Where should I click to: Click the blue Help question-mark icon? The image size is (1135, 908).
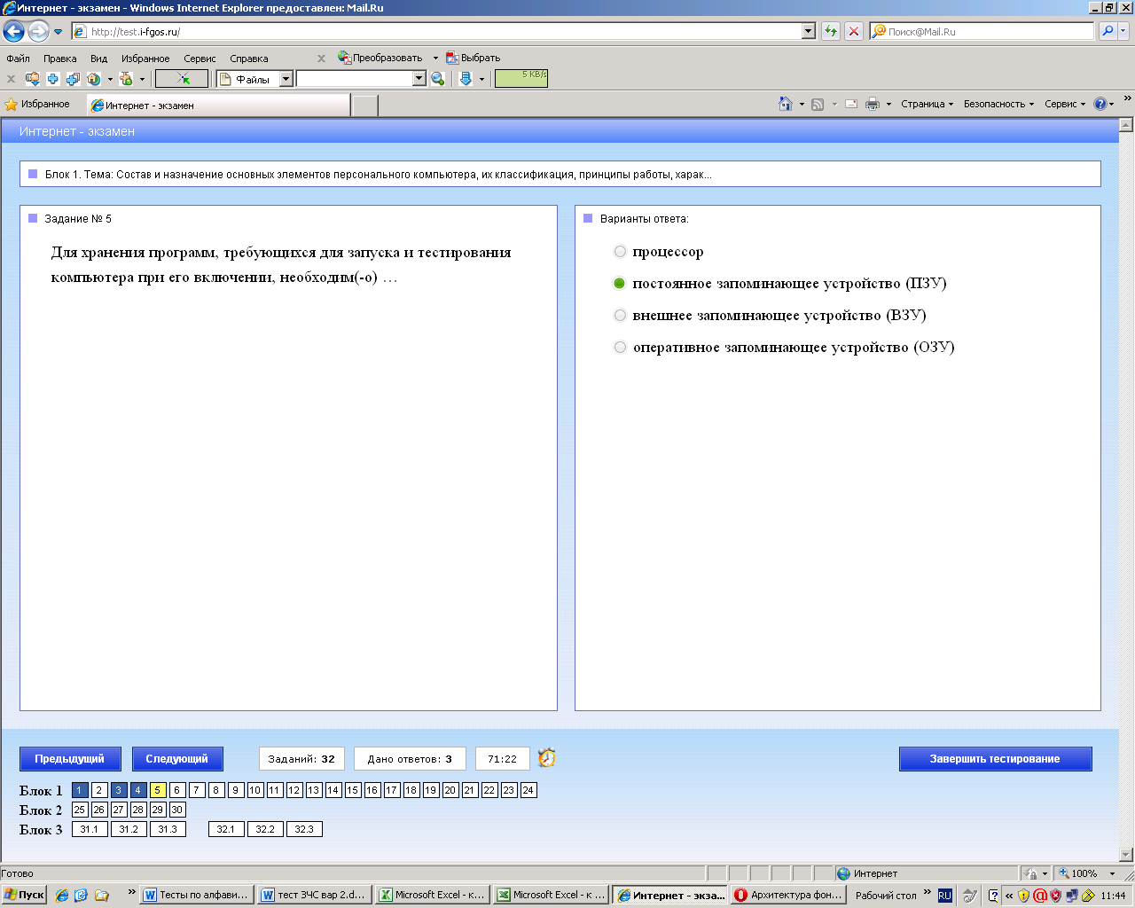[1100, 104]
